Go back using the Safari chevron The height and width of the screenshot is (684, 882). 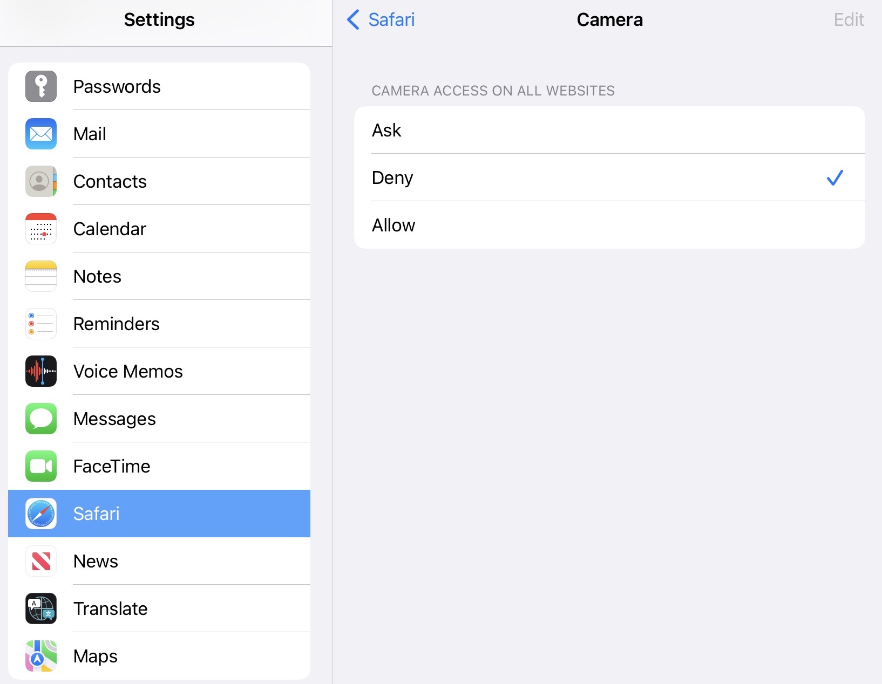click(353, 19)
